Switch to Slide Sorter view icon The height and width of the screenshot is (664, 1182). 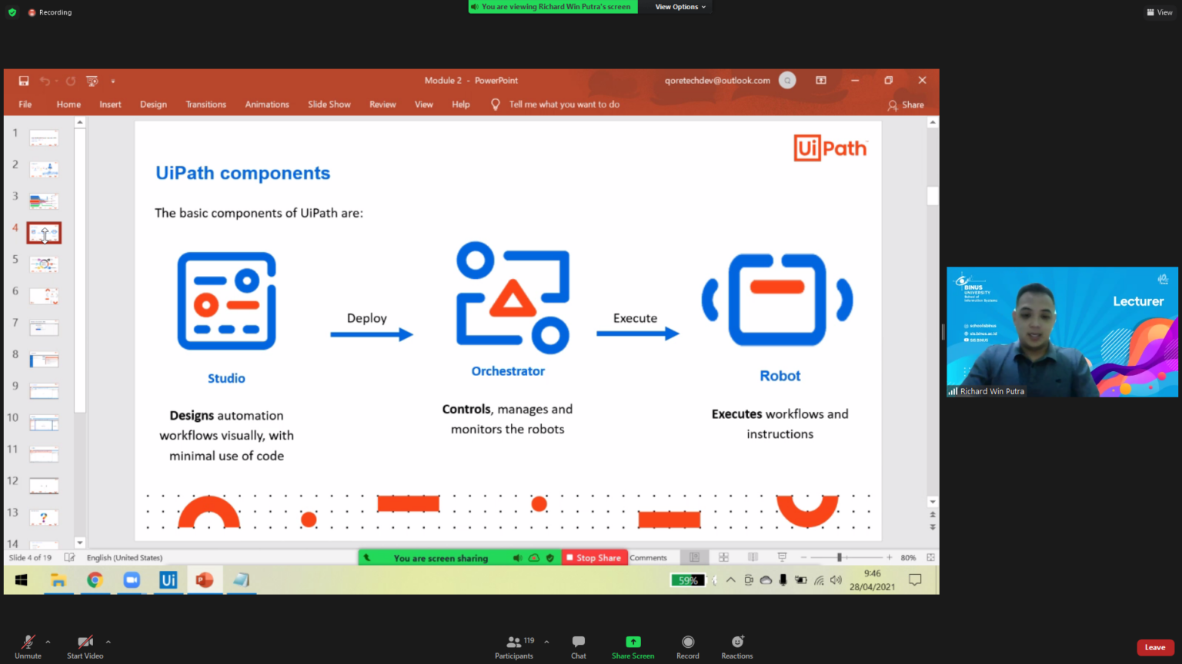tap(723, 556)
